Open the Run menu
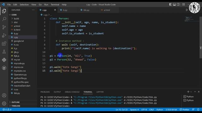Image resolution: width=202 pixels, height=113 pixels. click(46, 5)
